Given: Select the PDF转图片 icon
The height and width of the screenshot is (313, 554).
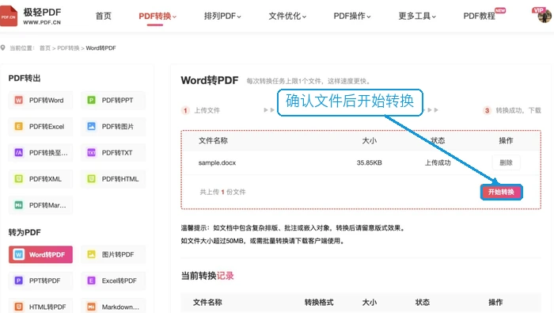Looking at the screenshot, I should (91, 126).
